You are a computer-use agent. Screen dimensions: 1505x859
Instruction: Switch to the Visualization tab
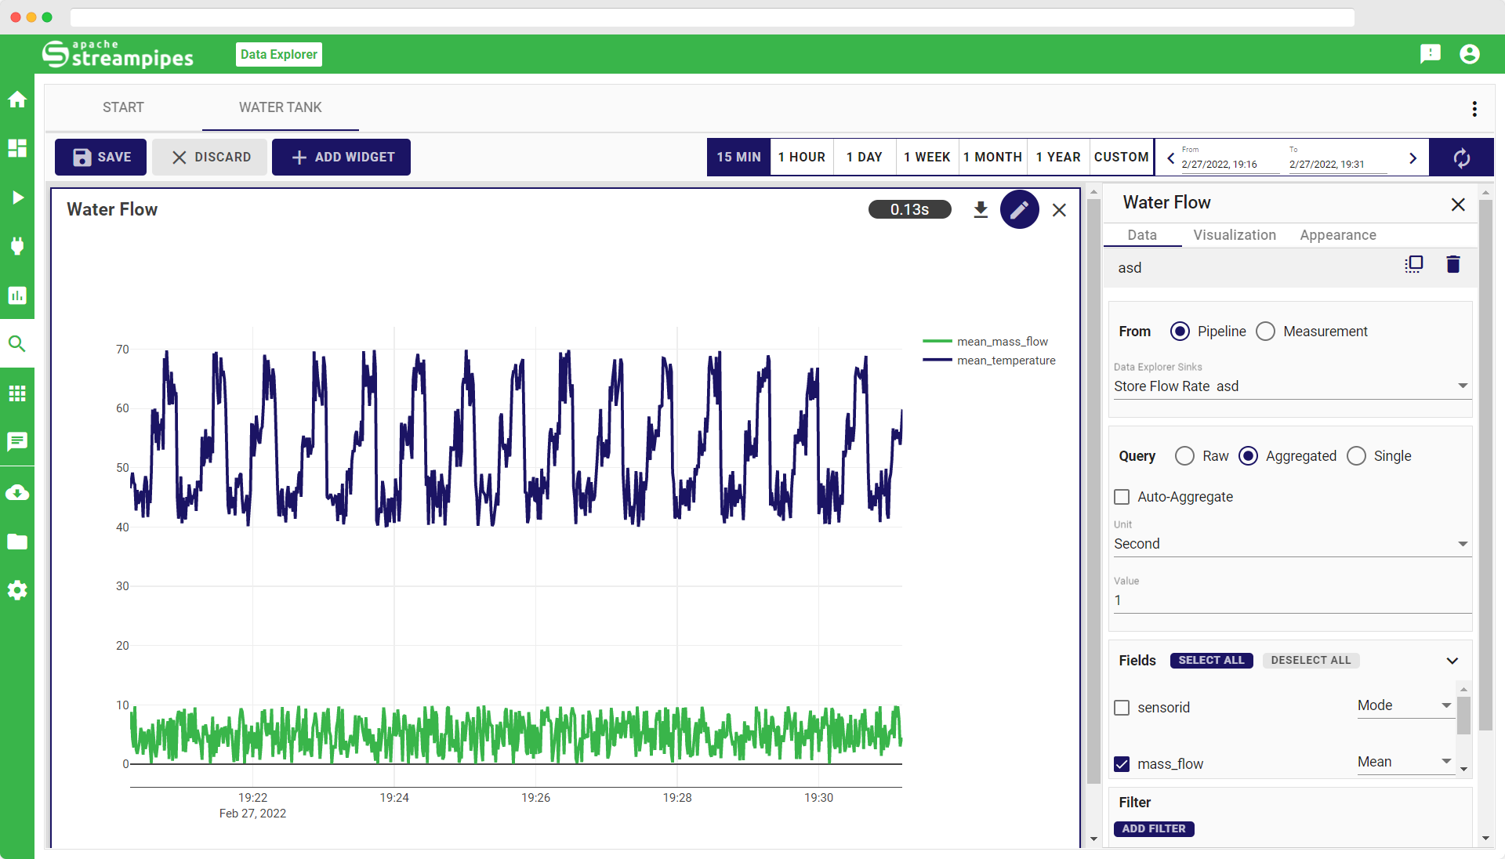(x=1235, y=234)
